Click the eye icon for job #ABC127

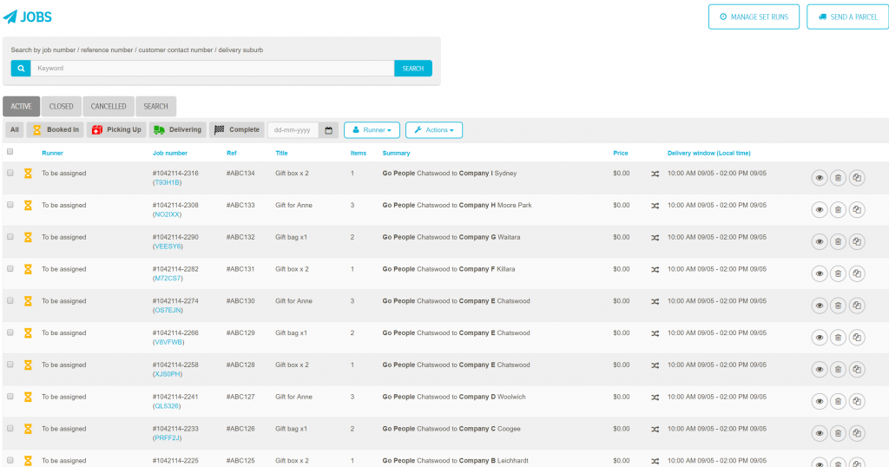tap(820, 401)
